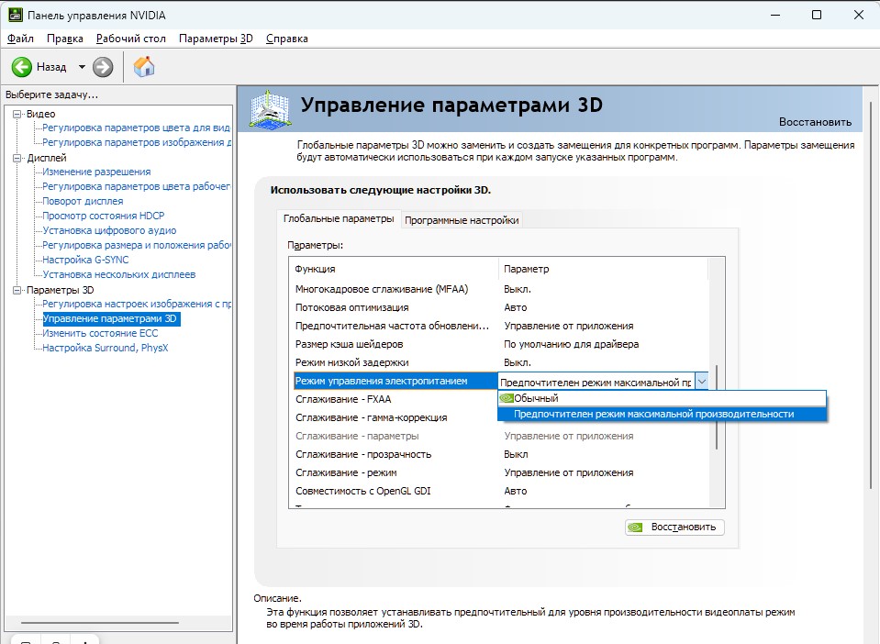Select the Обычный power mode option

[662, 398]
